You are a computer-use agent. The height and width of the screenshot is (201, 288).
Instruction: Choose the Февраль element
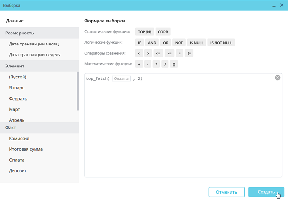pyautogui.click(x=18, y=99)
